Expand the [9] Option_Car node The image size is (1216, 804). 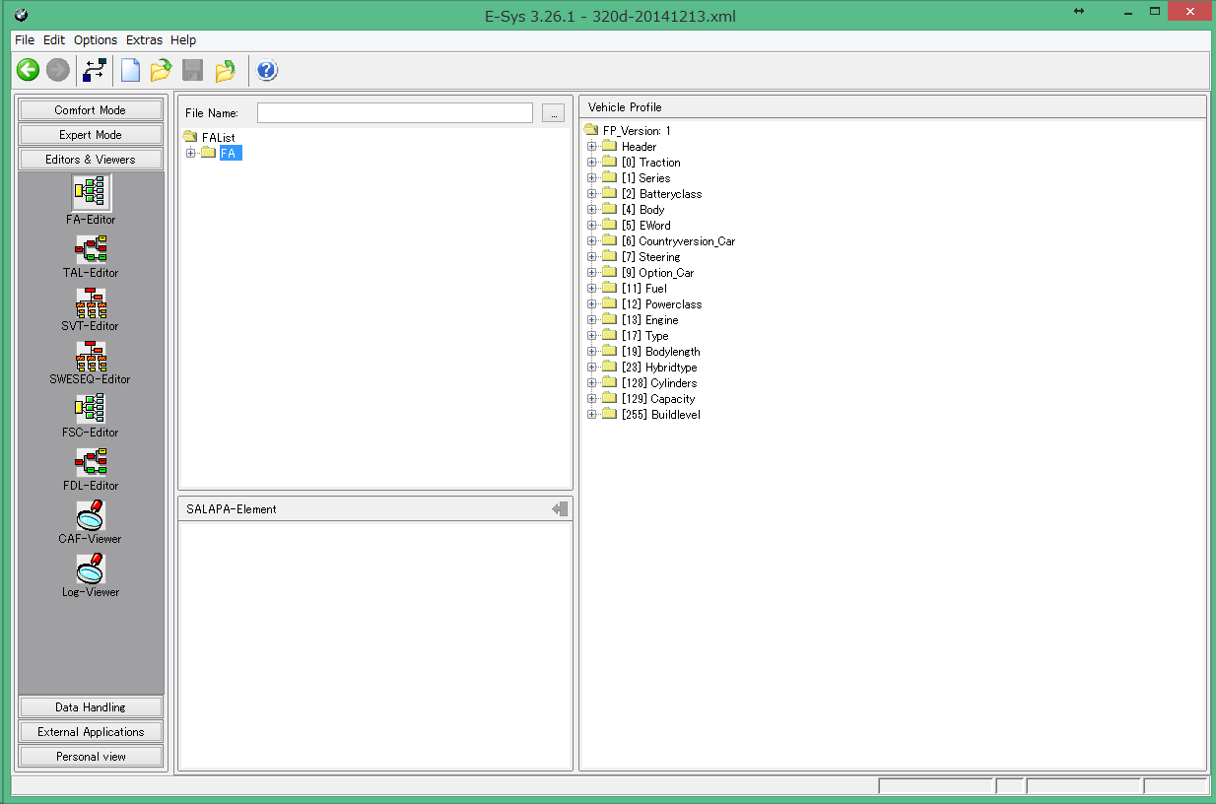click(x=592, y=272)
